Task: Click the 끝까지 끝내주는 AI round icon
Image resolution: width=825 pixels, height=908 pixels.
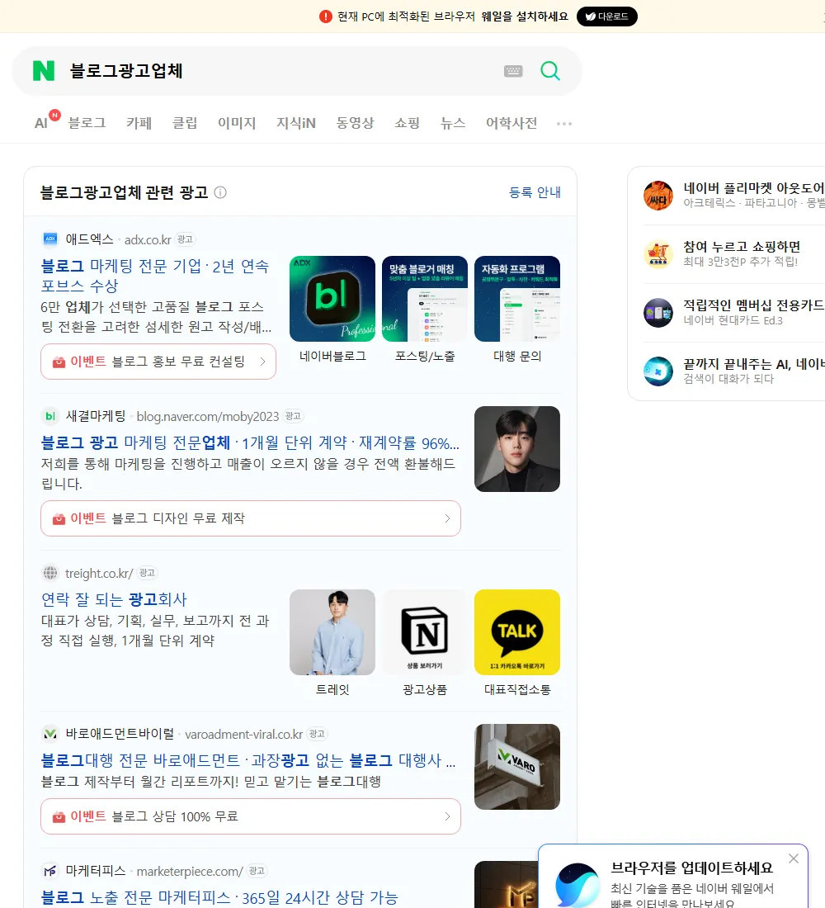Action: tap(658, 371)
